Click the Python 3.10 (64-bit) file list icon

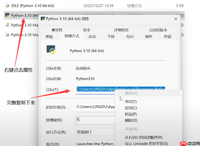coord(7,15)
